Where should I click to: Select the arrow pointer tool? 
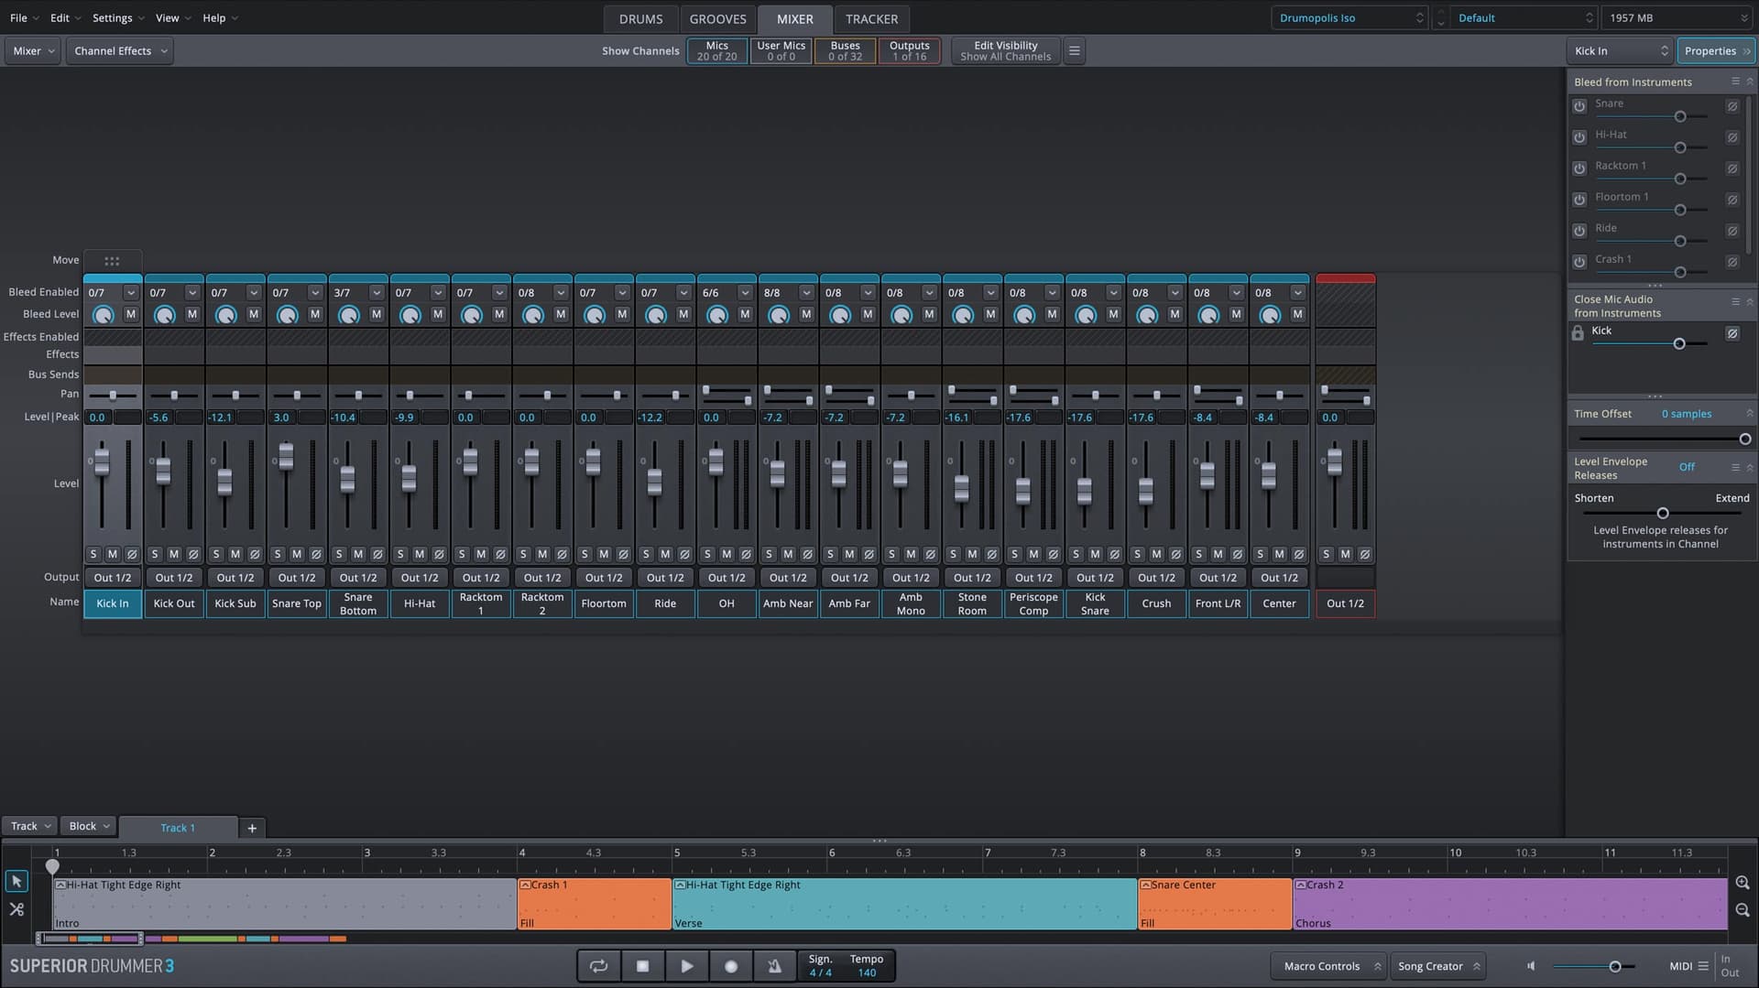tap(16, 881)
